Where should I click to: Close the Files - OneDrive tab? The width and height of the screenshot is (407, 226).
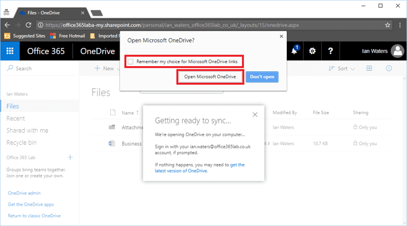coord(82,13)
